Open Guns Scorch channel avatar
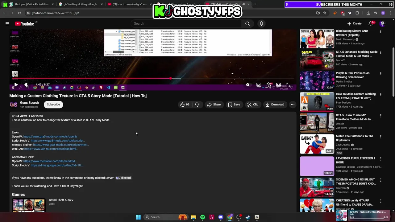Image resolution: width=395 pixels, height=222 pixels. [x=14, y=105]
